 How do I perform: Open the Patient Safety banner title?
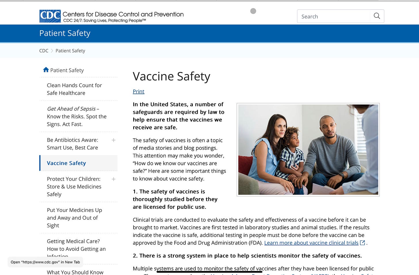(x=65, y=33)
